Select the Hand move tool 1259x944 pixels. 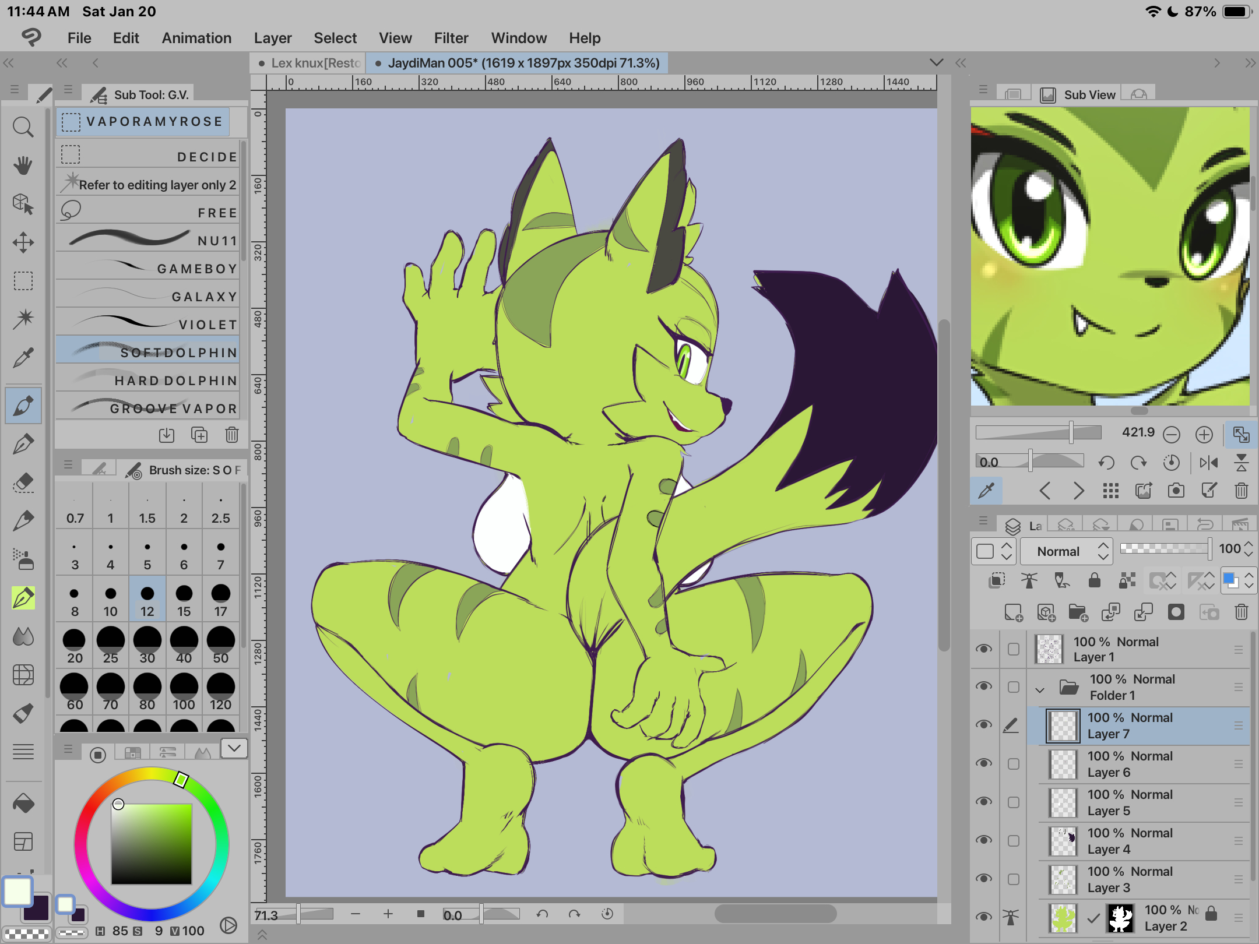(x=23, y=165)
